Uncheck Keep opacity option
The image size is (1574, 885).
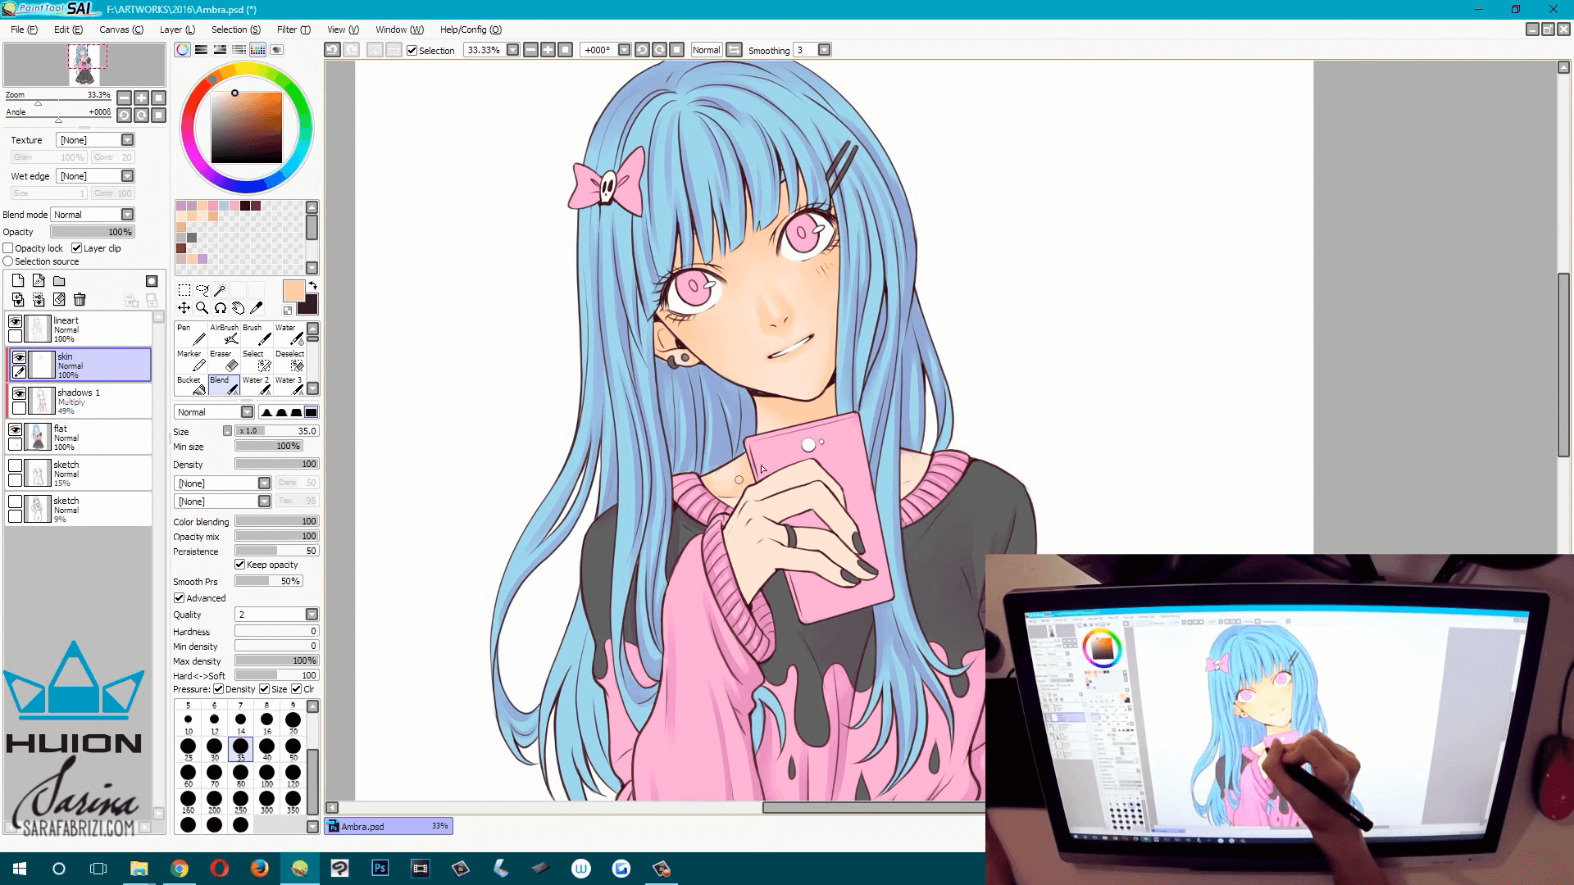[240, 565]
